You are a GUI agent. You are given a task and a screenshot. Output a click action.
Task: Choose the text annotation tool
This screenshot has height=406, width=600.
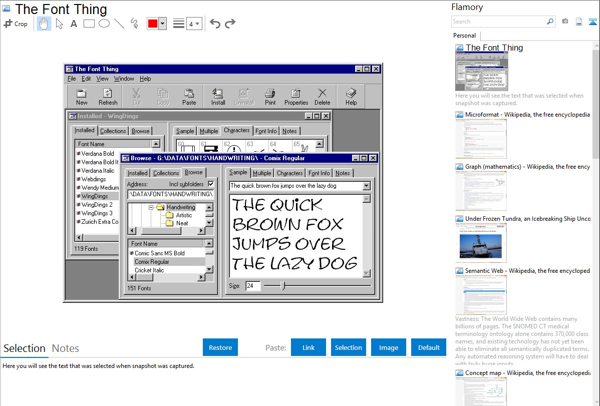tap(74, 24)
